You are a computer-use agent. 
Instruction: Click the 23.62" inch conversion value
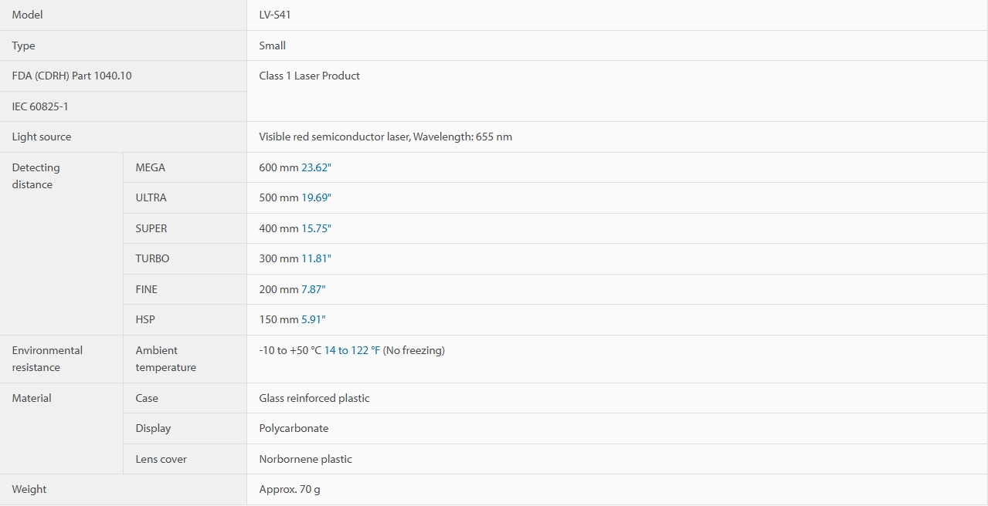point(316,167)
